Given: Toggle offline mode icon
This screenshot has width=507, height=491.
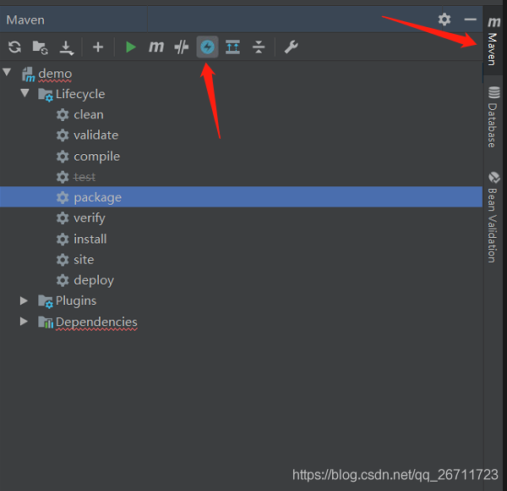Looking at the screenshot, I should [182, 47].
